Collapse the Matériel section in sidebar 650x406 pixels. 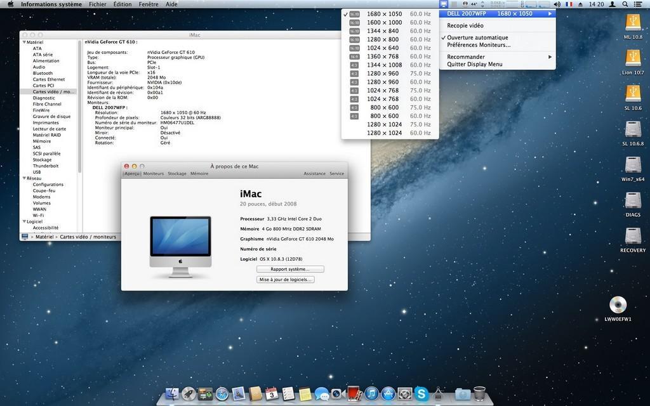tap(23, 42)
